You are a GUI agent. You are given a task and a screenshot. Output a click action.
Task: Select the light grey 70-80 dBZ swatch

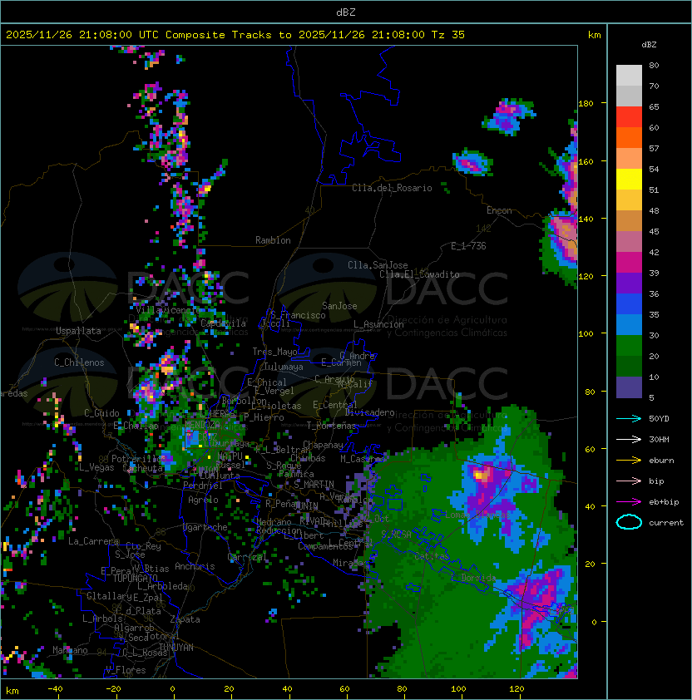point(629,76)
